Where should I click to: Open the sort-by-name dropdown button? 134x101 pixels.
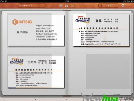pyautogui.click(x=108, y=6)
